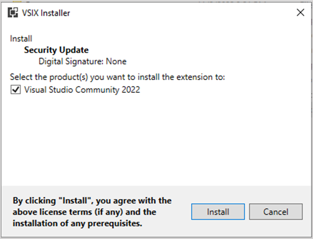Click the None signature value
Image resolution: width=313 pixels, height=239 pixels.
[x=116, y=61]
